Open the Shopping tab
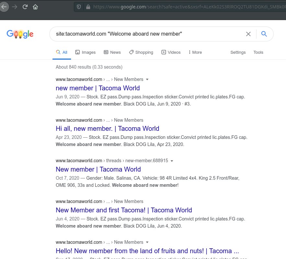The width and height of the screenshot is (286, 259). coord(141,52)
